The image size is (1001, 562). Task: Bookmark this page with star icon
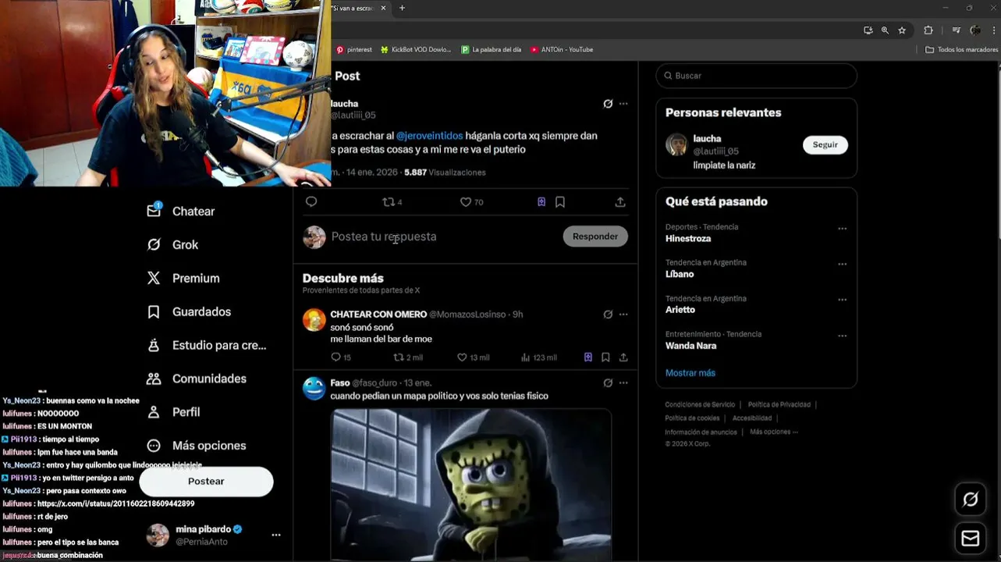[x=902, y=30]
